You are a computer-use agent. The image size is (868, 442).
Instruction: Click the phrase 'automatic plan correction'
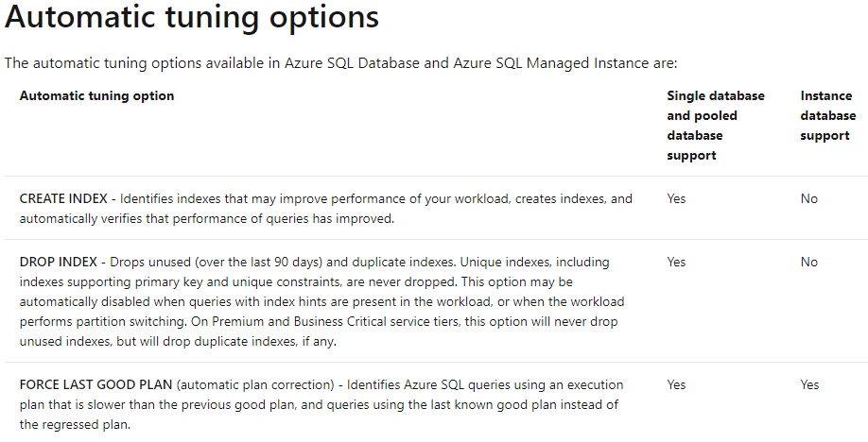(x=257, y=384)
